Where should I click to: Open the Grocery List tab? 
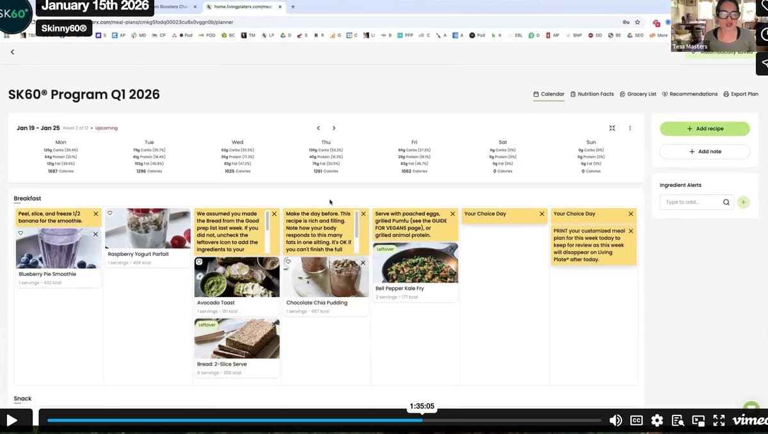tap(637, 94)
